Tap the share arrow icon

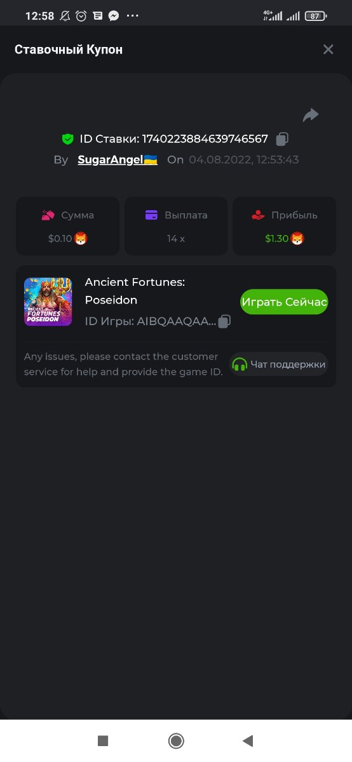(x=310, y=115)
